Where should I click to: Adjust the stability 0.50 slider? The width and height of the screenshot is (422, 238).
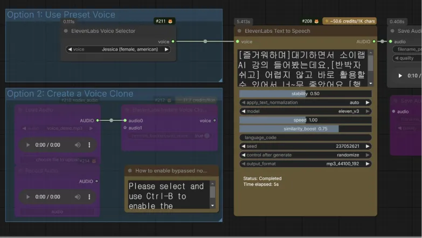coord(306,93)
